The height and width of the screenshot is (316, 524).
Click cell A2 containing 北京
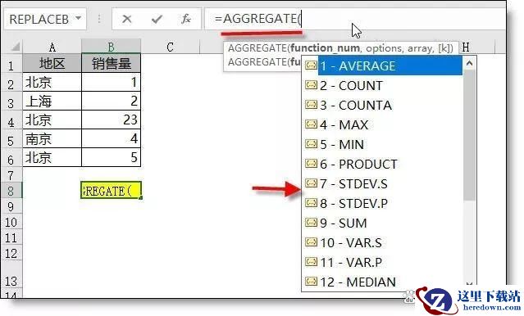pos(52,82)
